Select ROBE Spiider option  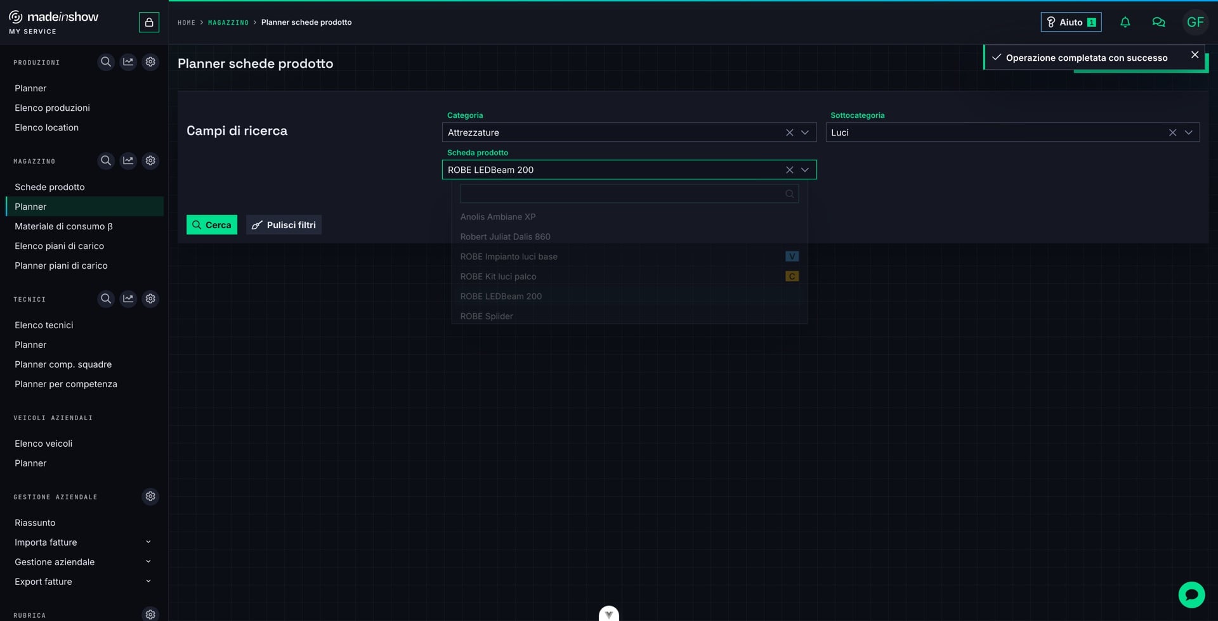point(629,316)
